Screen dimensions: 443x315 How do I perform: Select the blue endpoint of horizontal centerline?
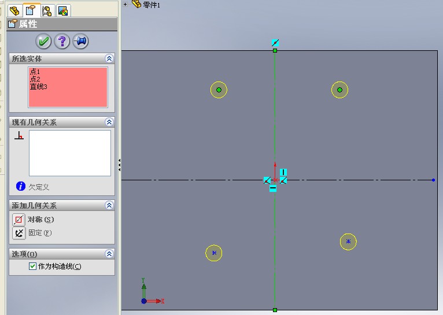coord(433,180)
